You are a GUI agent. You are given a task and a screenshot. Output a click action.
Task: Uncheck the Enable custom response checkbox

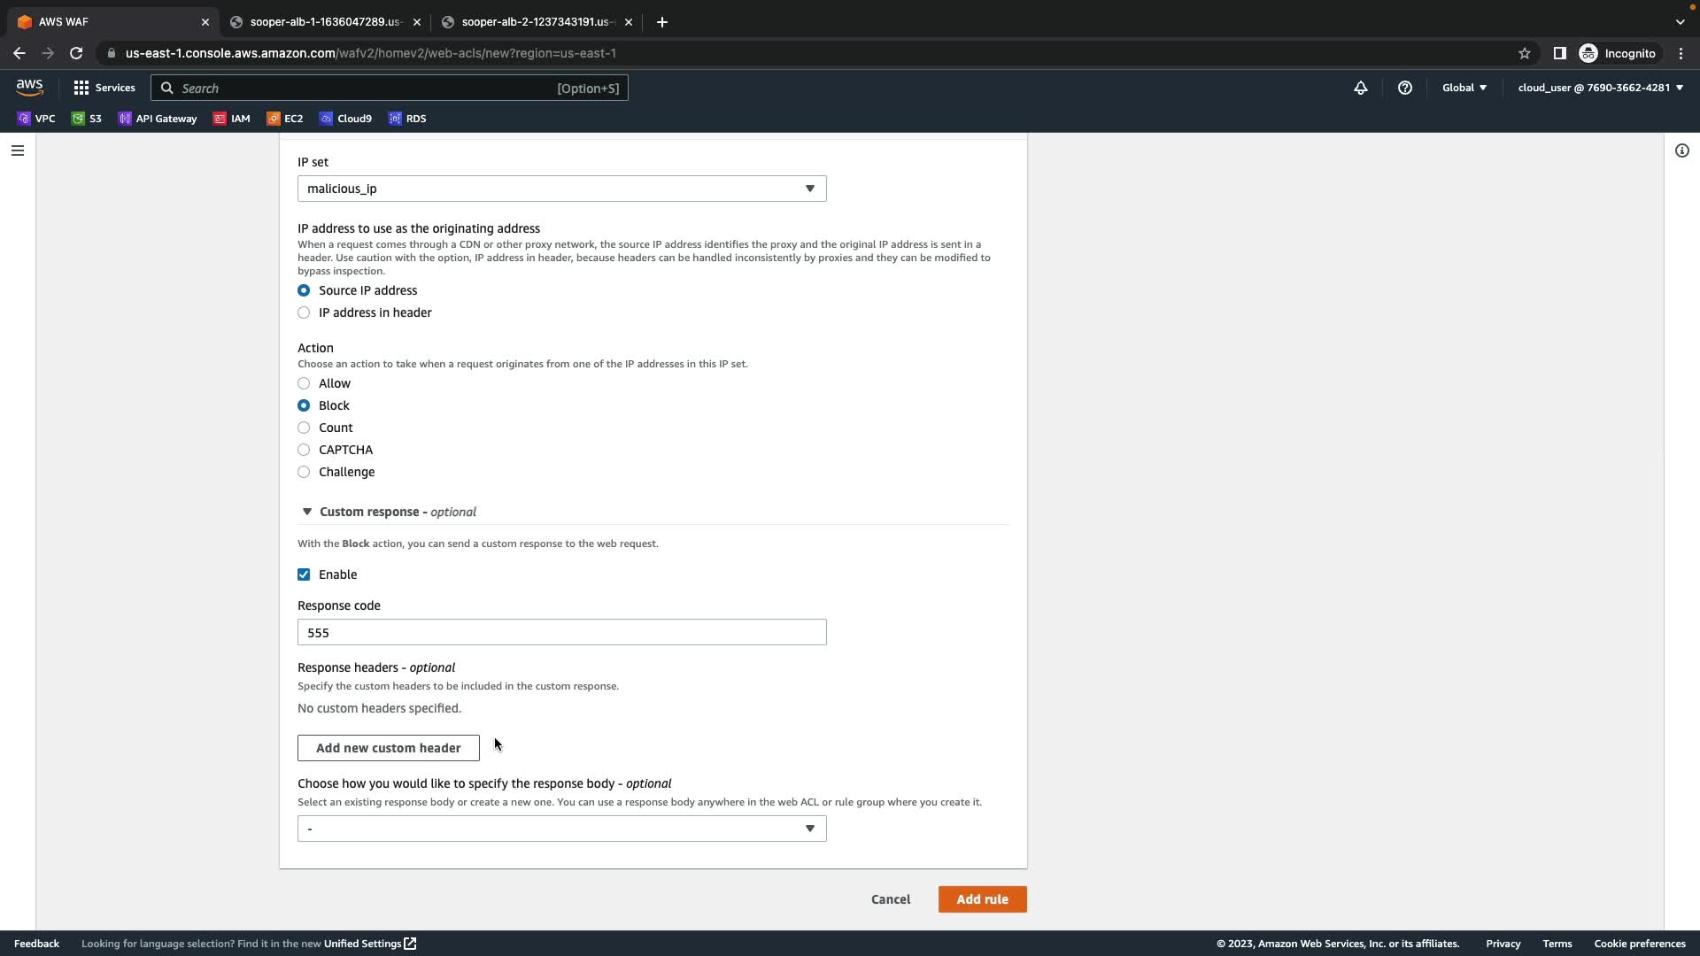click(x=304, y=574)
